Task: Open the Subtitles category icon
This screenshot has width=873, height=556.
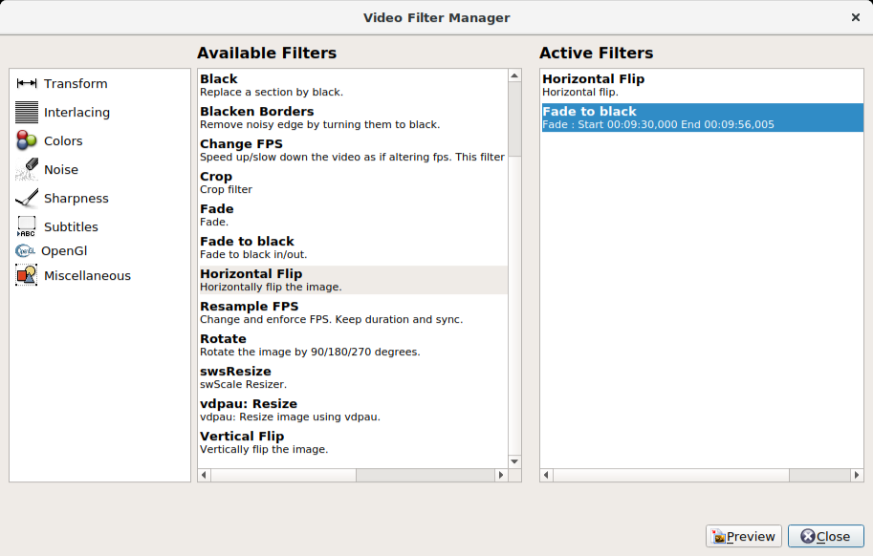Action: pos(27,227)
